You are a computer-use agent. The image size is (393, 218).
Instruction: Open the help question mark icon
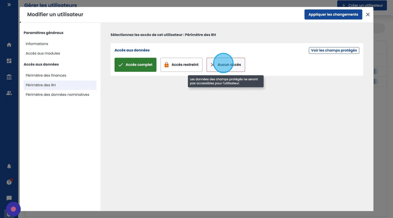pyautogui.click(x=9, y=182)
